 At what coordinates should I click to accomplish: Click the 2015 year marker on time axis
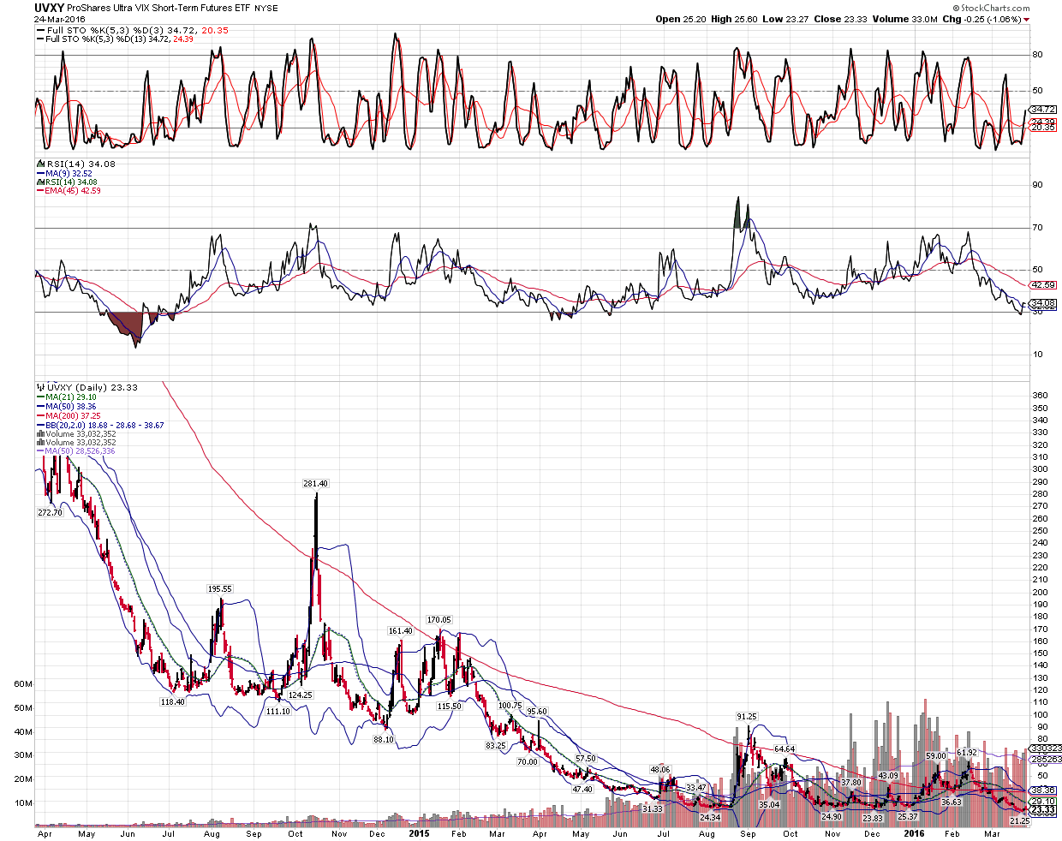click(x=419, y=832)
